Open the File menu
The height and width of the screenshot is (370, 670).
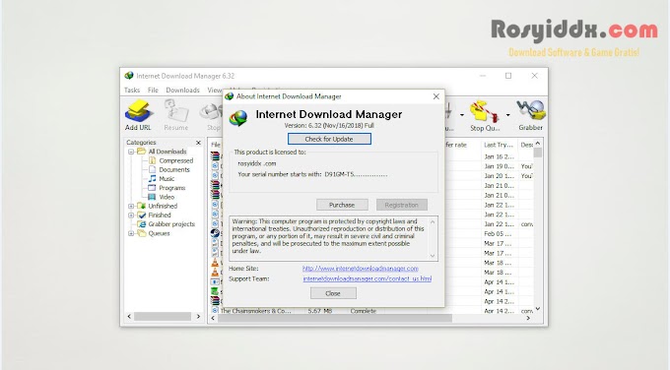(x=153, y=91)
